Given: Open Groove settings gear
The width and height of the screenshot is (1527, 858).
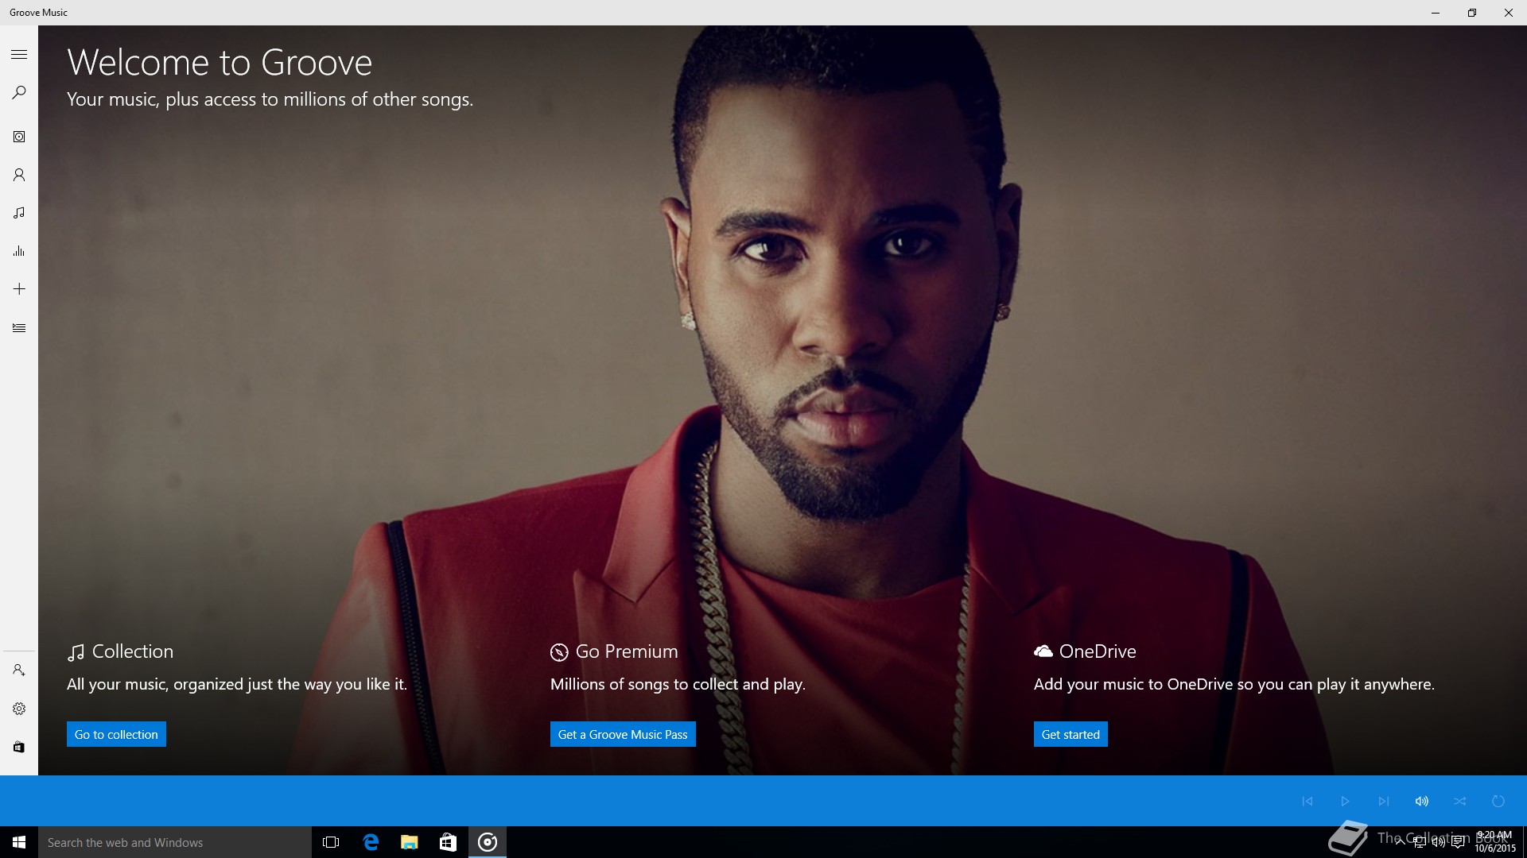Looking at the screenshot, I should 19,709.
